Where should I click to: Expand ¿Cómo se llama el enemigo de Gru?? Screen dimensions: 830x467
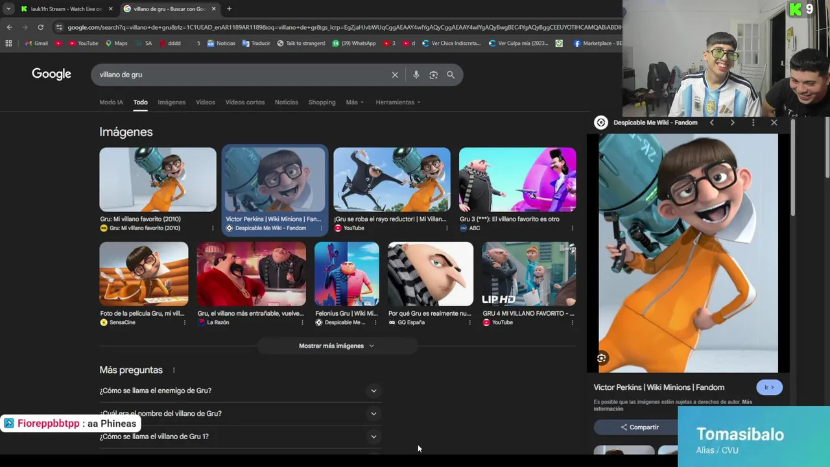[x=240, y=390]
